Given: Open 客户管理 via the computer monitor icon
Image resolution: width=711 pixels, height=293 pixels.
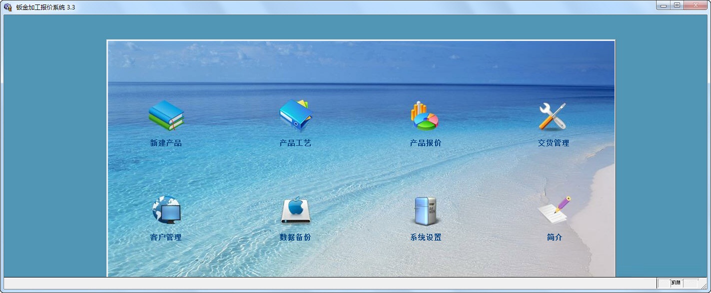Looking at the screenshot, I should (x=167, y=210).
